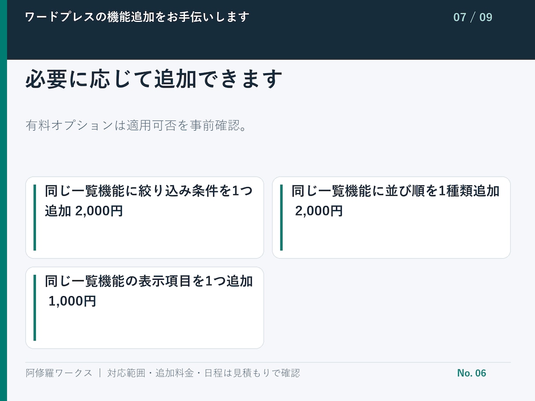Click footer note 対応範囲・追加料金・日程は見積もりで確認
This screenshot has height=401, width=535.
pyautogui.click(x=203, y=373)
